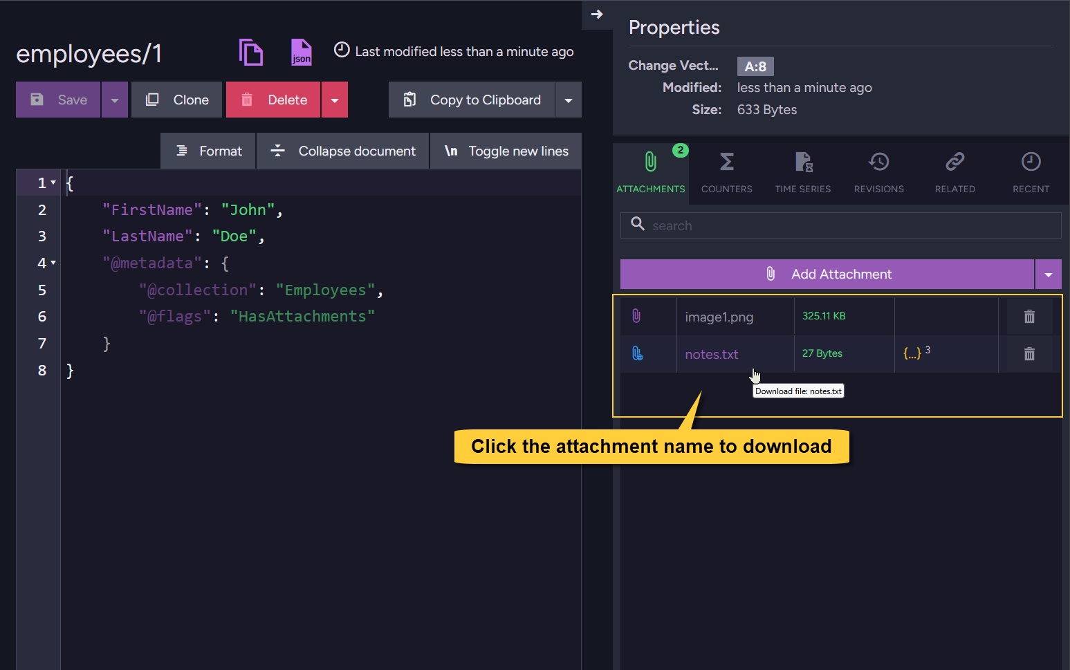Expand the Delete button dropdown arrow
Viewport: 1070px width, 670px height.
[335, 100]
